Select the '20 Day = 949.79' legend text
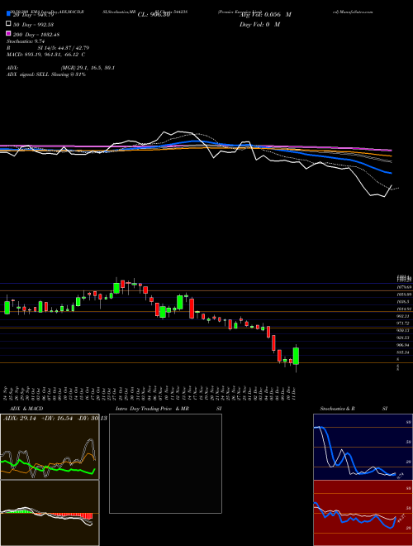413x546 pixels. pos(33,15)
